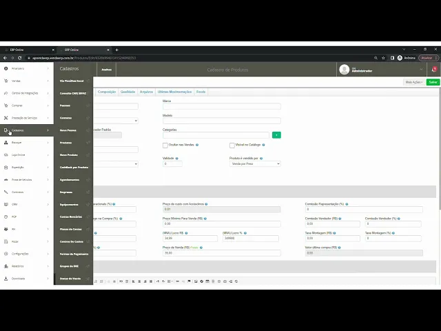Click the insert image icon in editor toolbar
Screen dimensions: 441x331
pos(196,281)
